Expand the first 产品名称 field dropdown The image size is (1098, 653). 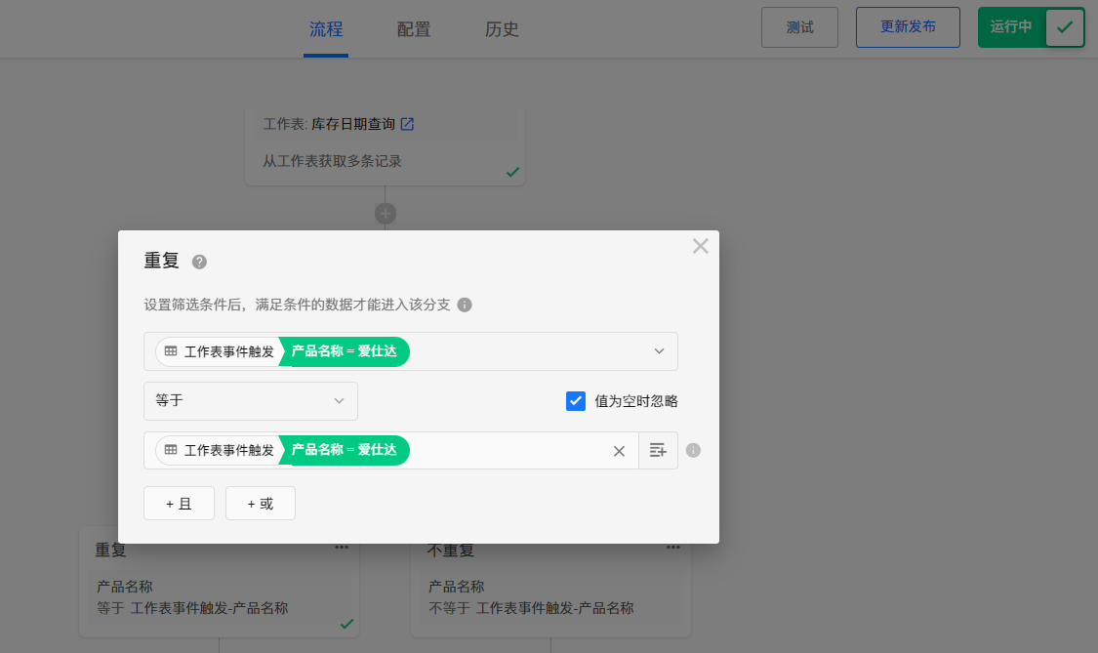[659, 351]
